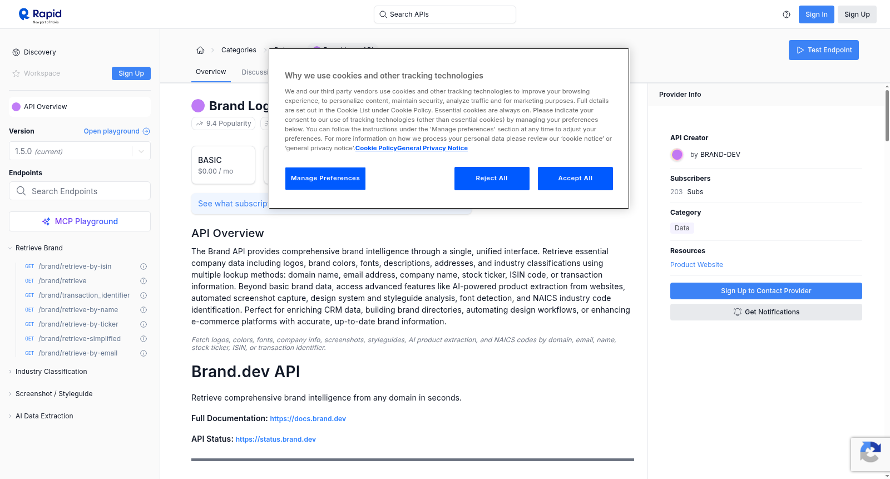Expand the Industry Classification section
Viewport: 890px width, 479px height.
(48, 372)
